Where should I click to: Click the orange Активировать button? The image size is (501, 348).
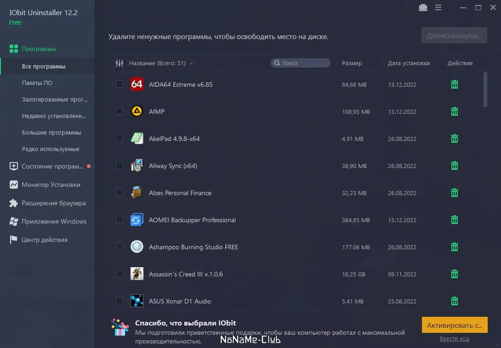coord(455,325)
